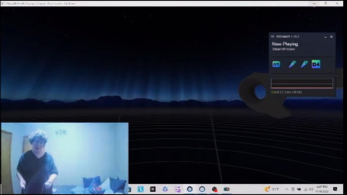The height and width of the screenshot is (195, 347).
Task: Open the frame timing graph in SteamVR
Action: click(302, 83)
